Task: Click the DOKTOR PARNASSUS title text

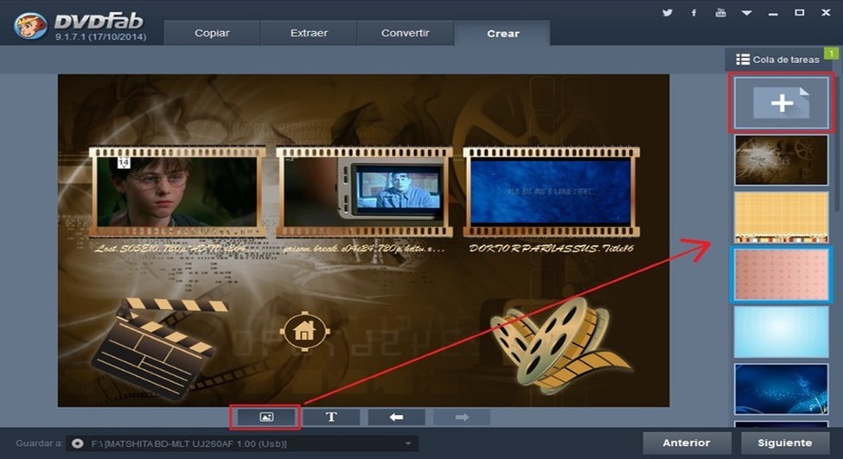Action: (x=551, y=248)
